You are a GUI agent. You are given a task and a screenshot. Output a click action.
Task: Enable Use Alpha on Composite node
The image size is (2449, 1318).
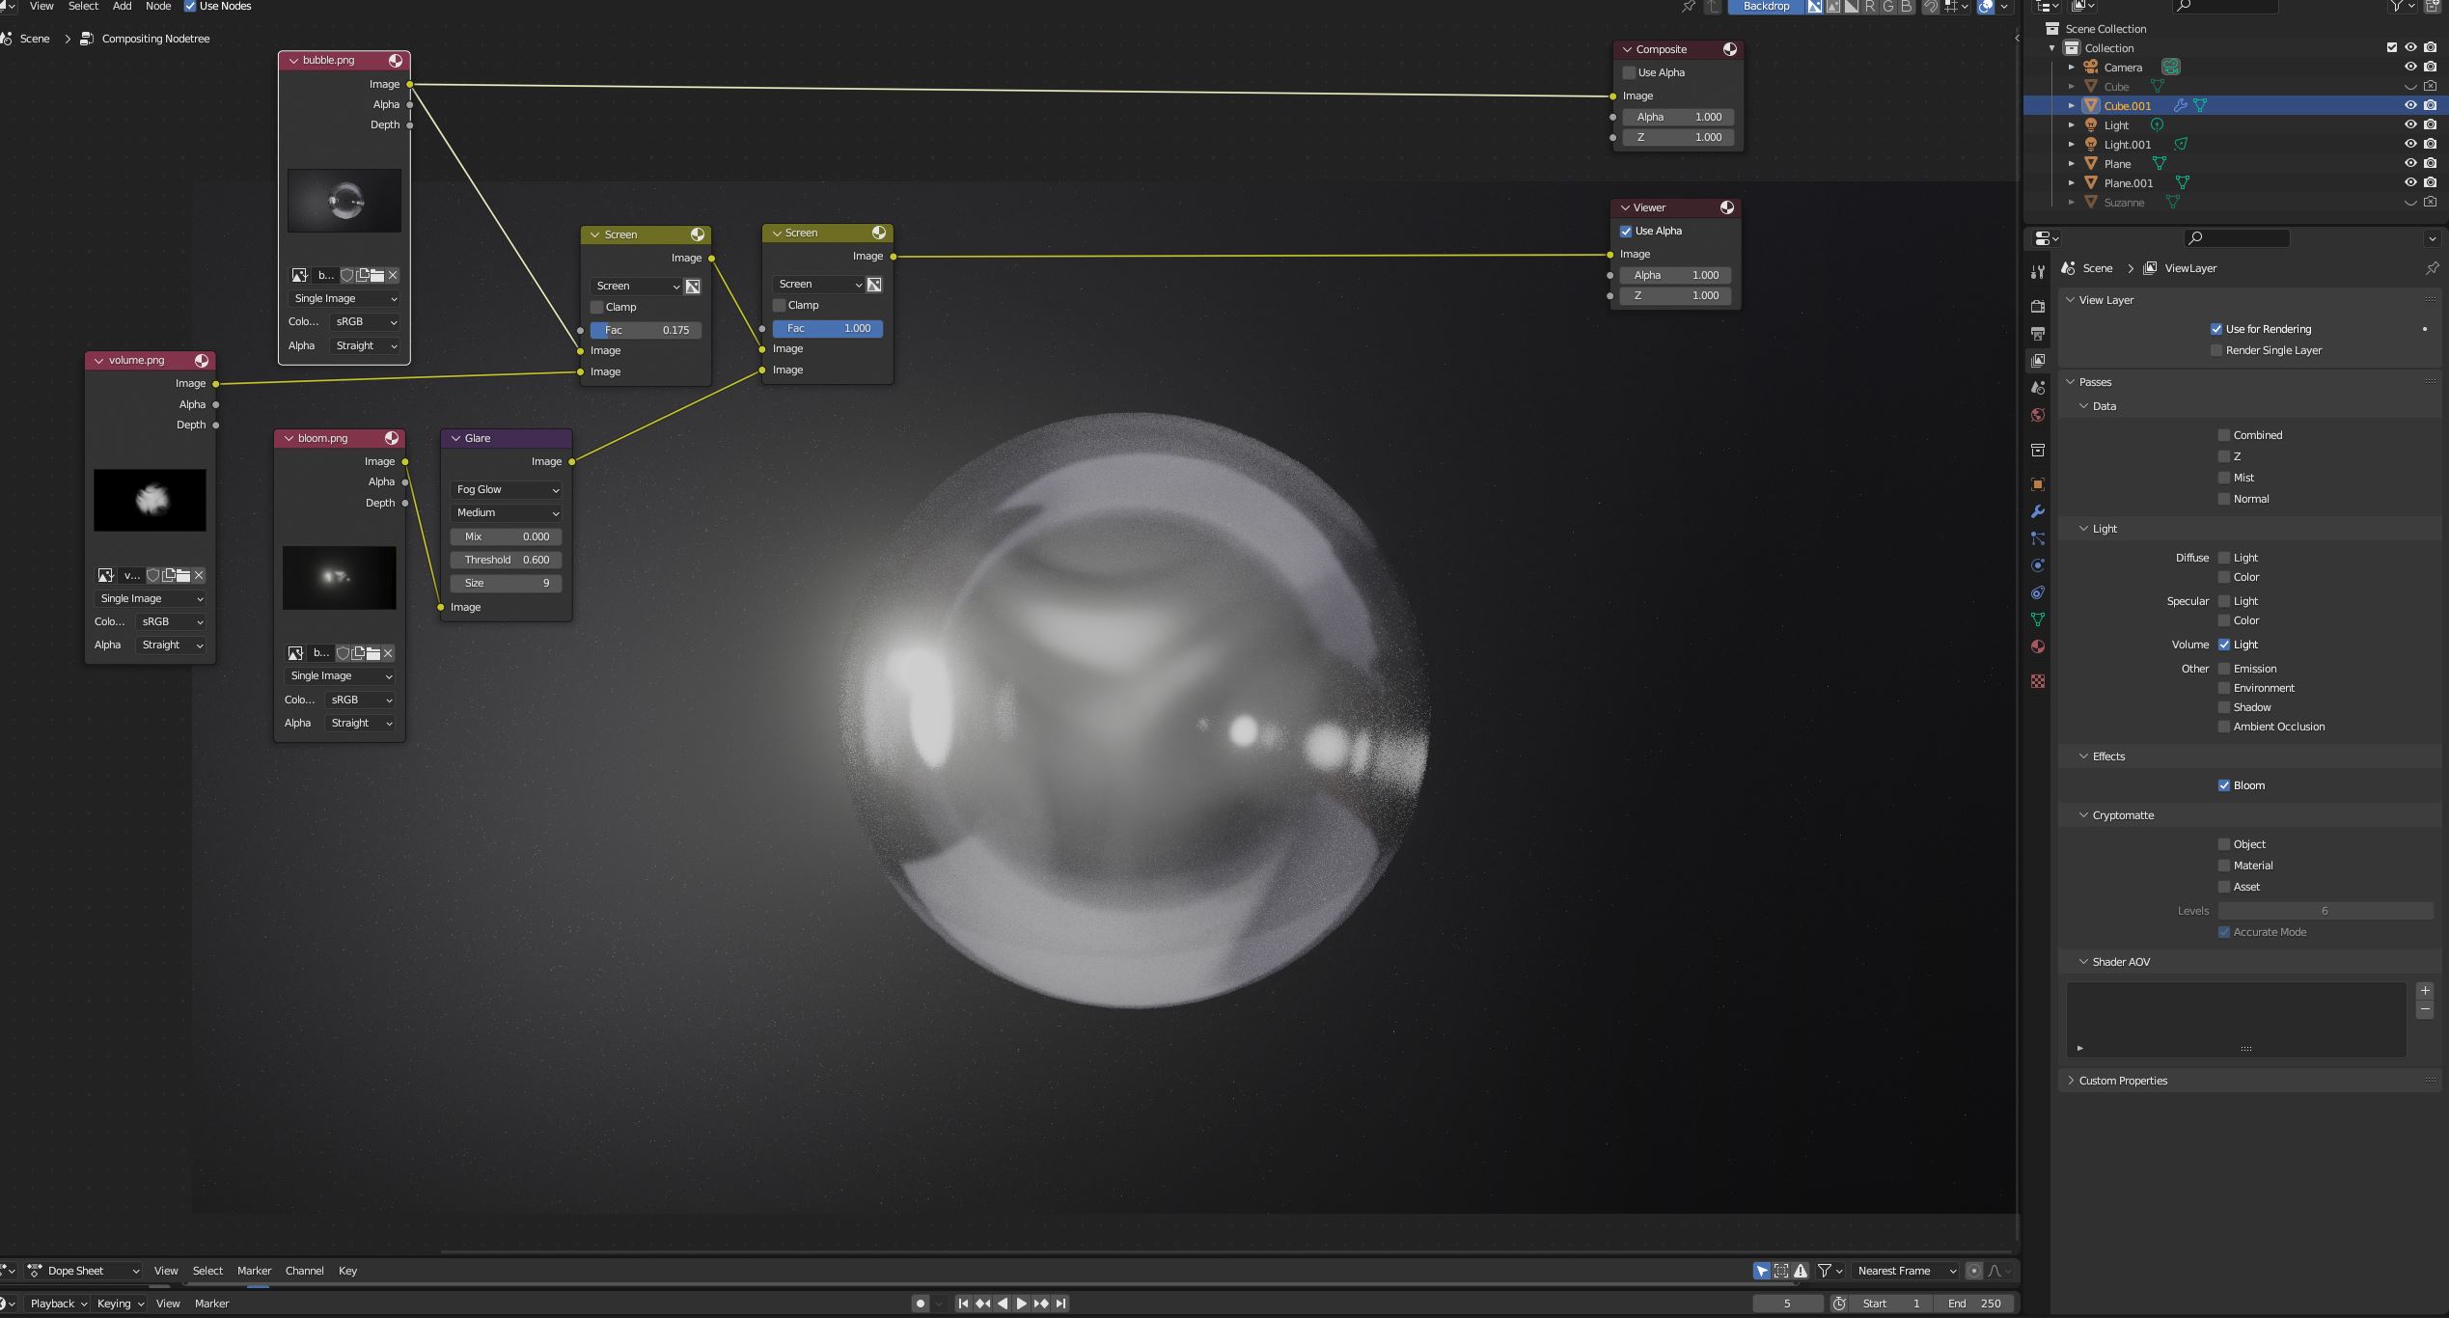pyautogui.click(x=1629, y=72)
